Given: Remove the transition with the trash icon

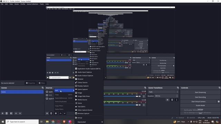Looking at the screenshot, I should pos(172,100).
